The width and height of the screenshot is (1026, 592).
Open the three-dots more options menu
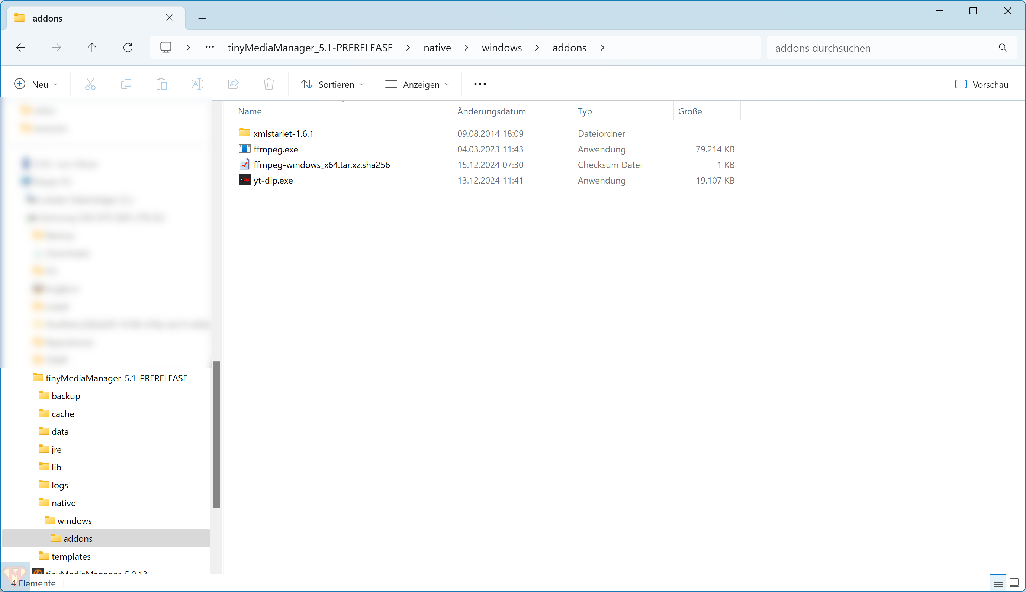click(x=480, y=84)
